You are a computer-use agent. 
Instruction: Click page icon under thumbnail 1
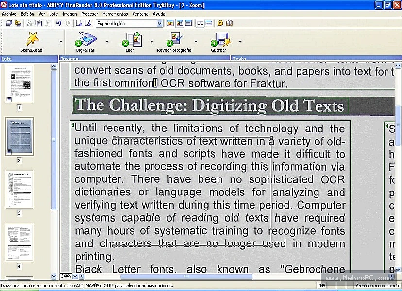tap(9, 99)
